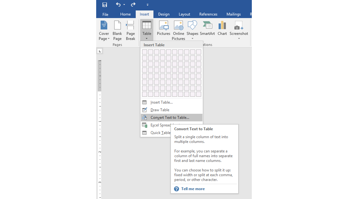The height and width of the screenshot is (199, 348).
Task: Click the Draw Table pencil icon
Action: [145, 110]
